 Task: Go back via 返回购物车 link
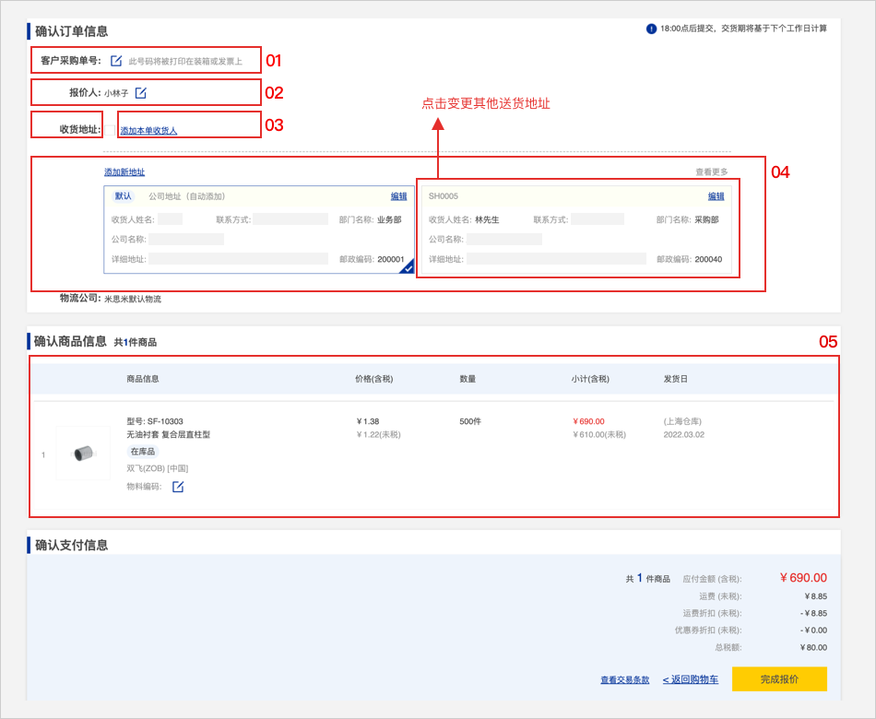click(690, 680)
